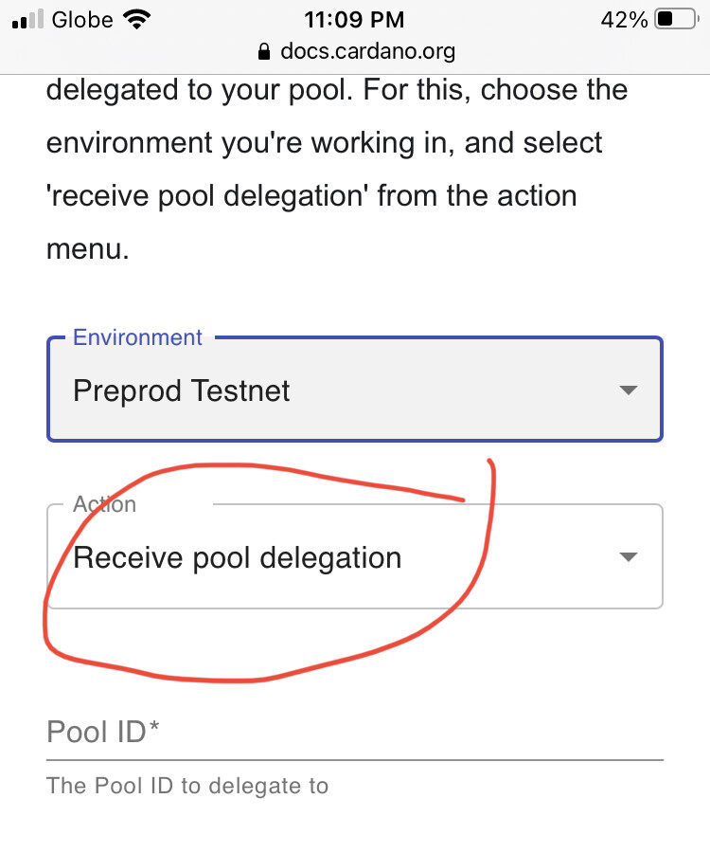Click the Preprod Testnet selected value
The width and height of the screenshot is (710, 853).
182,391
